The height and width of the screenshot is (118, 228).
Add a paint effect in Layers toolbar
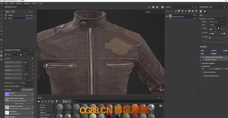pos(176,11)
